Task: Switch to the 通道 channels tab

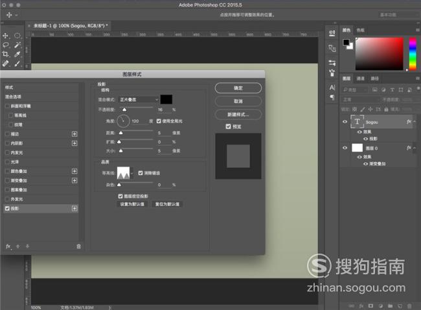Action: click(x=360, y=78)
